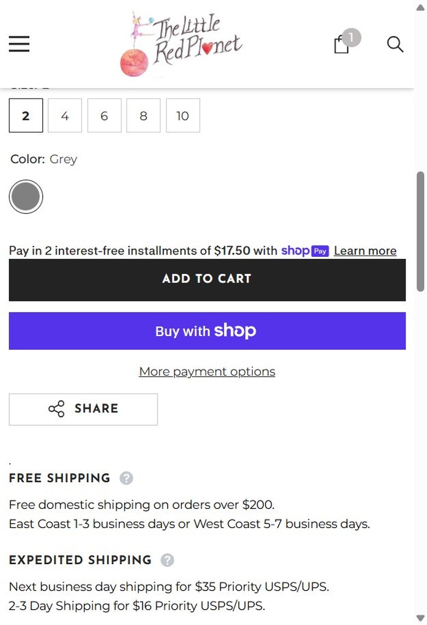
Task: Click the Add to Cart button
Action: pyautogui.click(x=207, y=280)
